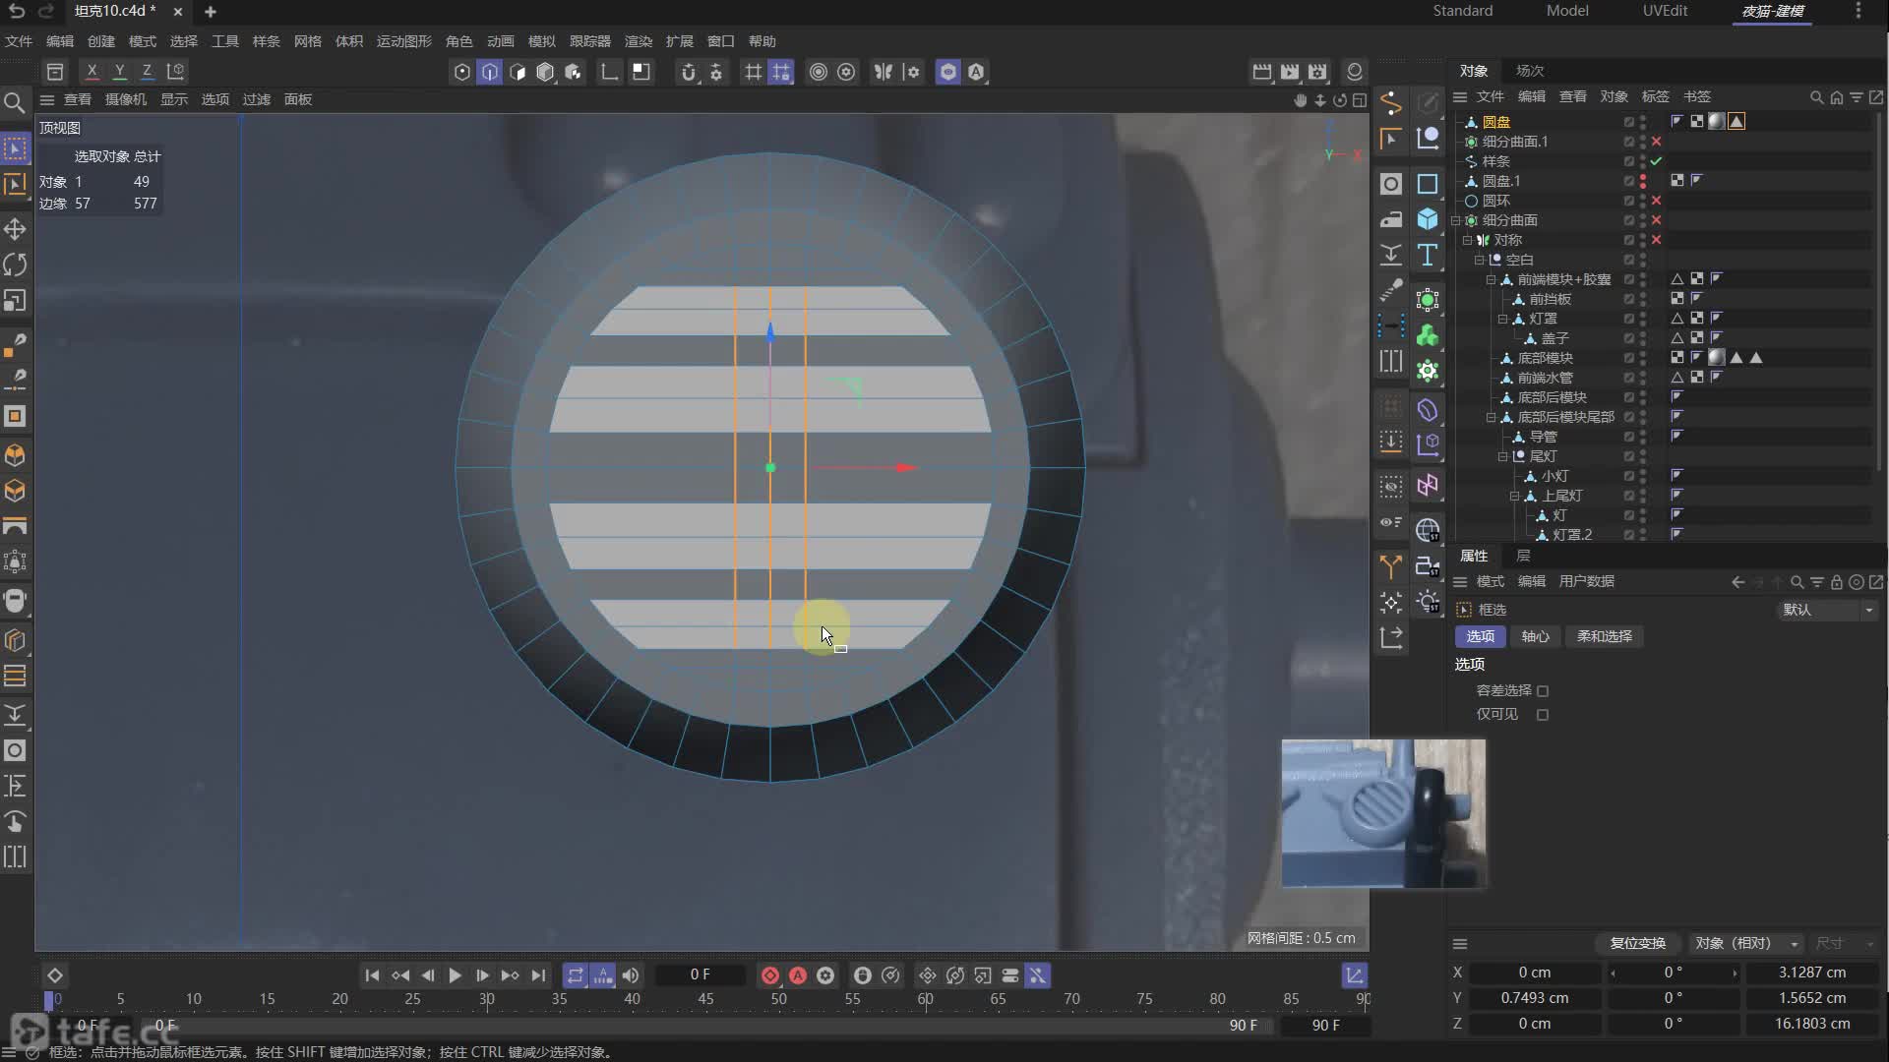This screenshot has width=1889, height=1062.
Task: Collapse the 细分曲面 tree node
Action: pyautogui.click(x=1456, y=220)
